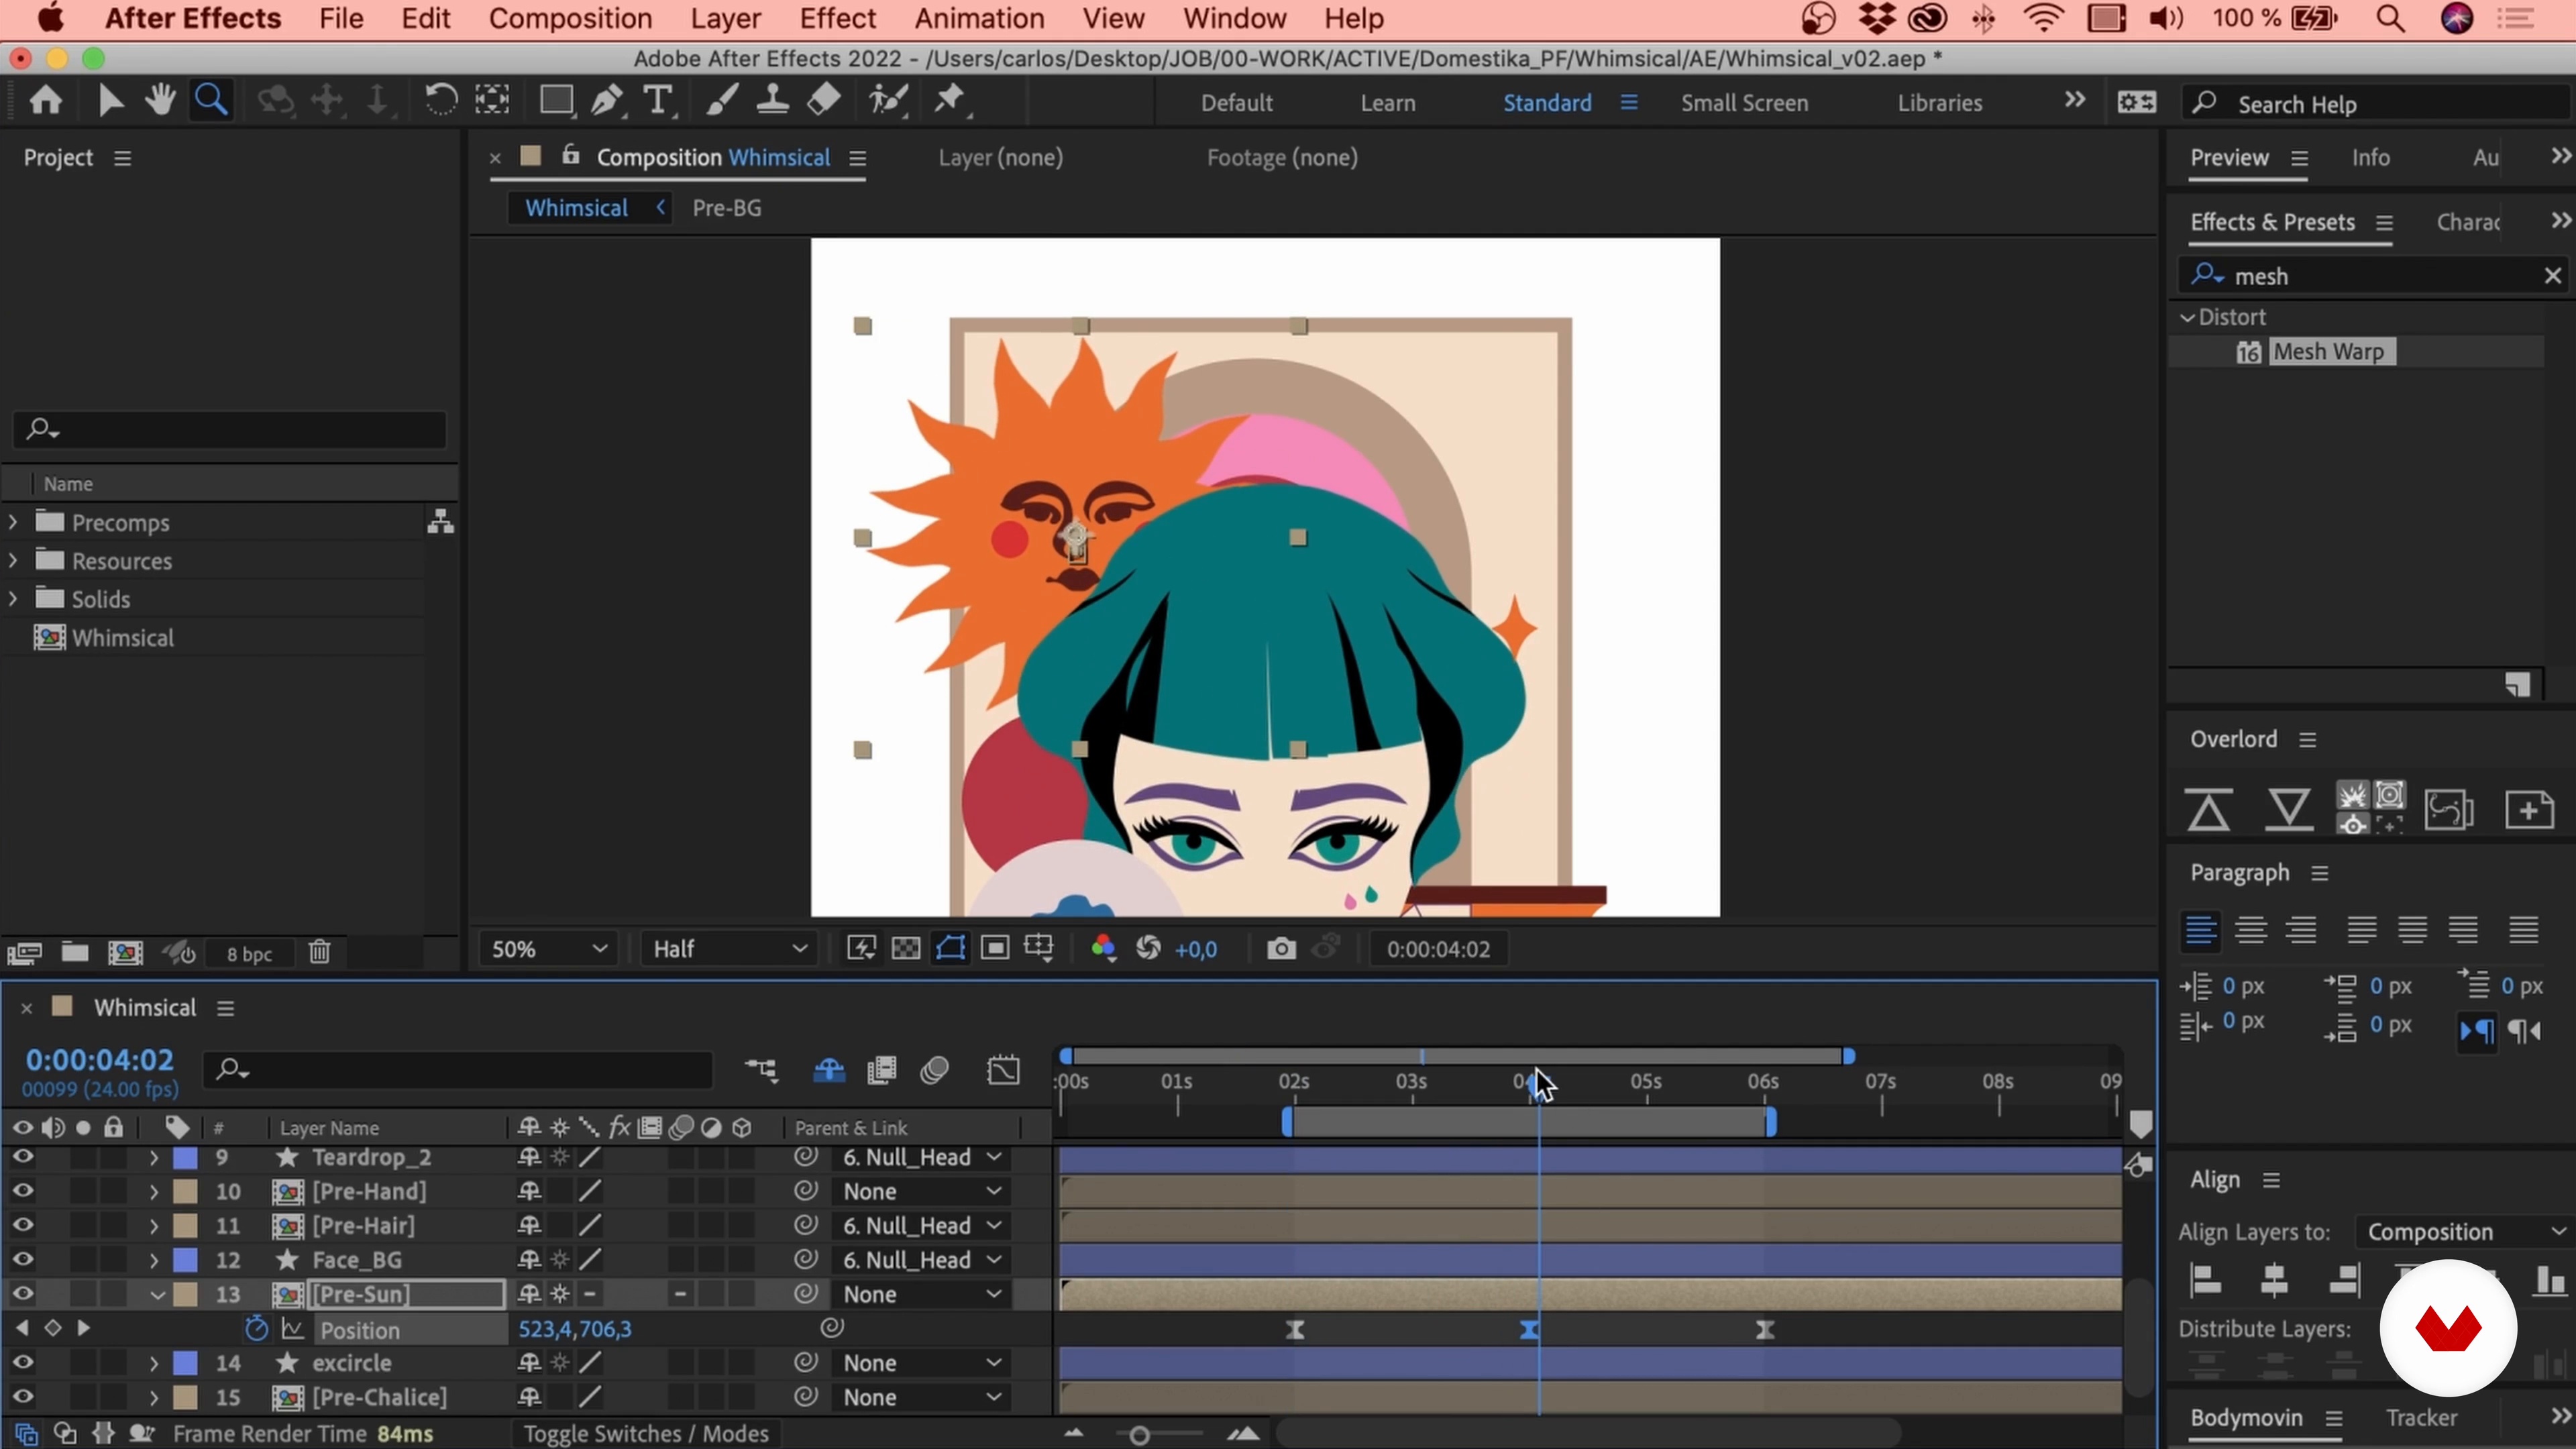Reset exposure icon in viewer
This screenshot has width=2576, height=1449.
coord(1149,949)
